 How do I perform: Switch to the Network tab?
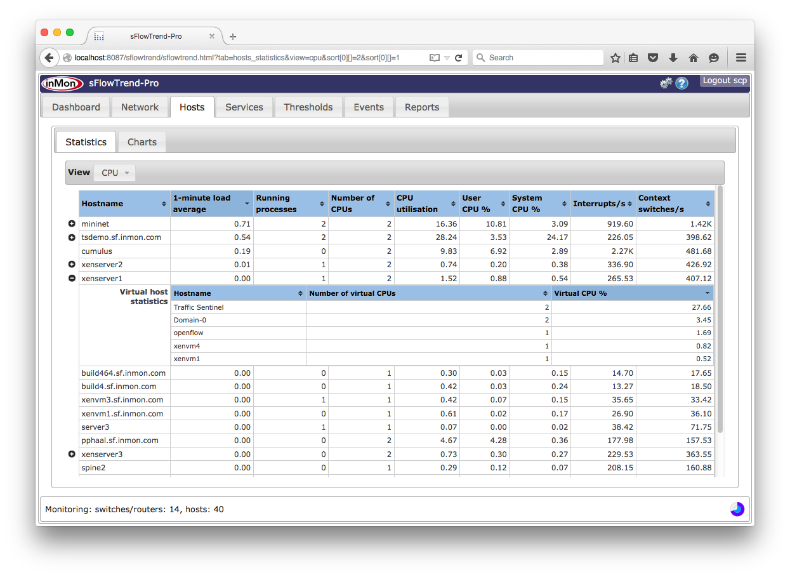[140, 107]
